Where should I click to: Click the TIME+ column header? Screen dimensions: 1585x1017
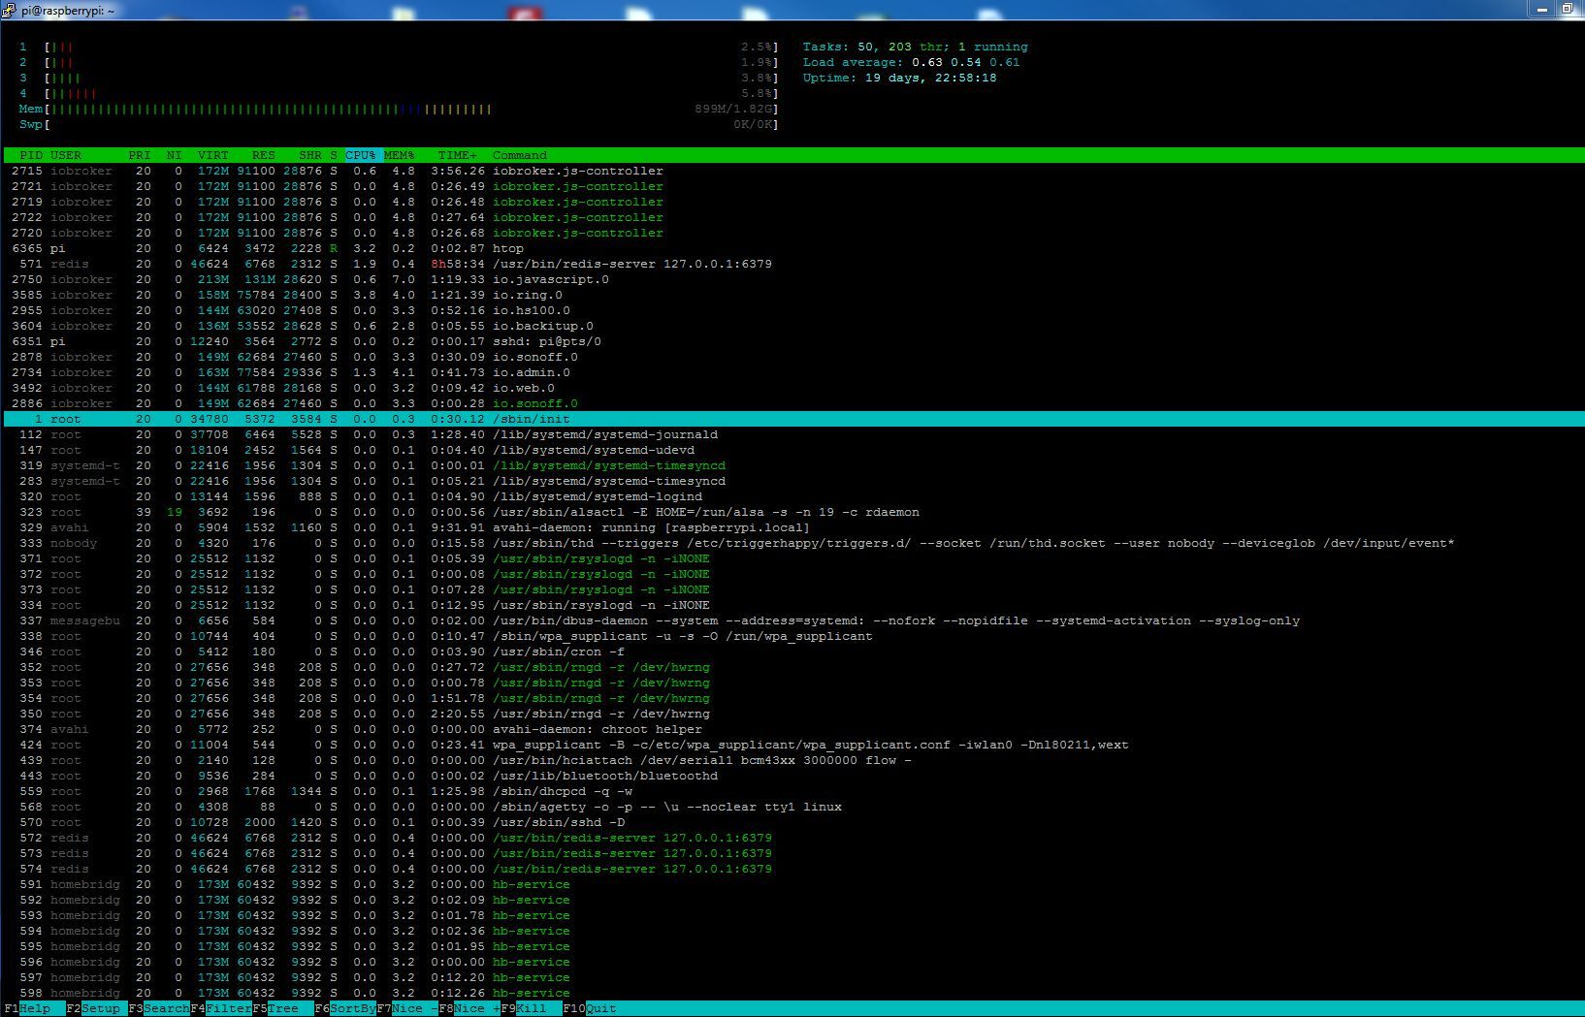point(457,155)
